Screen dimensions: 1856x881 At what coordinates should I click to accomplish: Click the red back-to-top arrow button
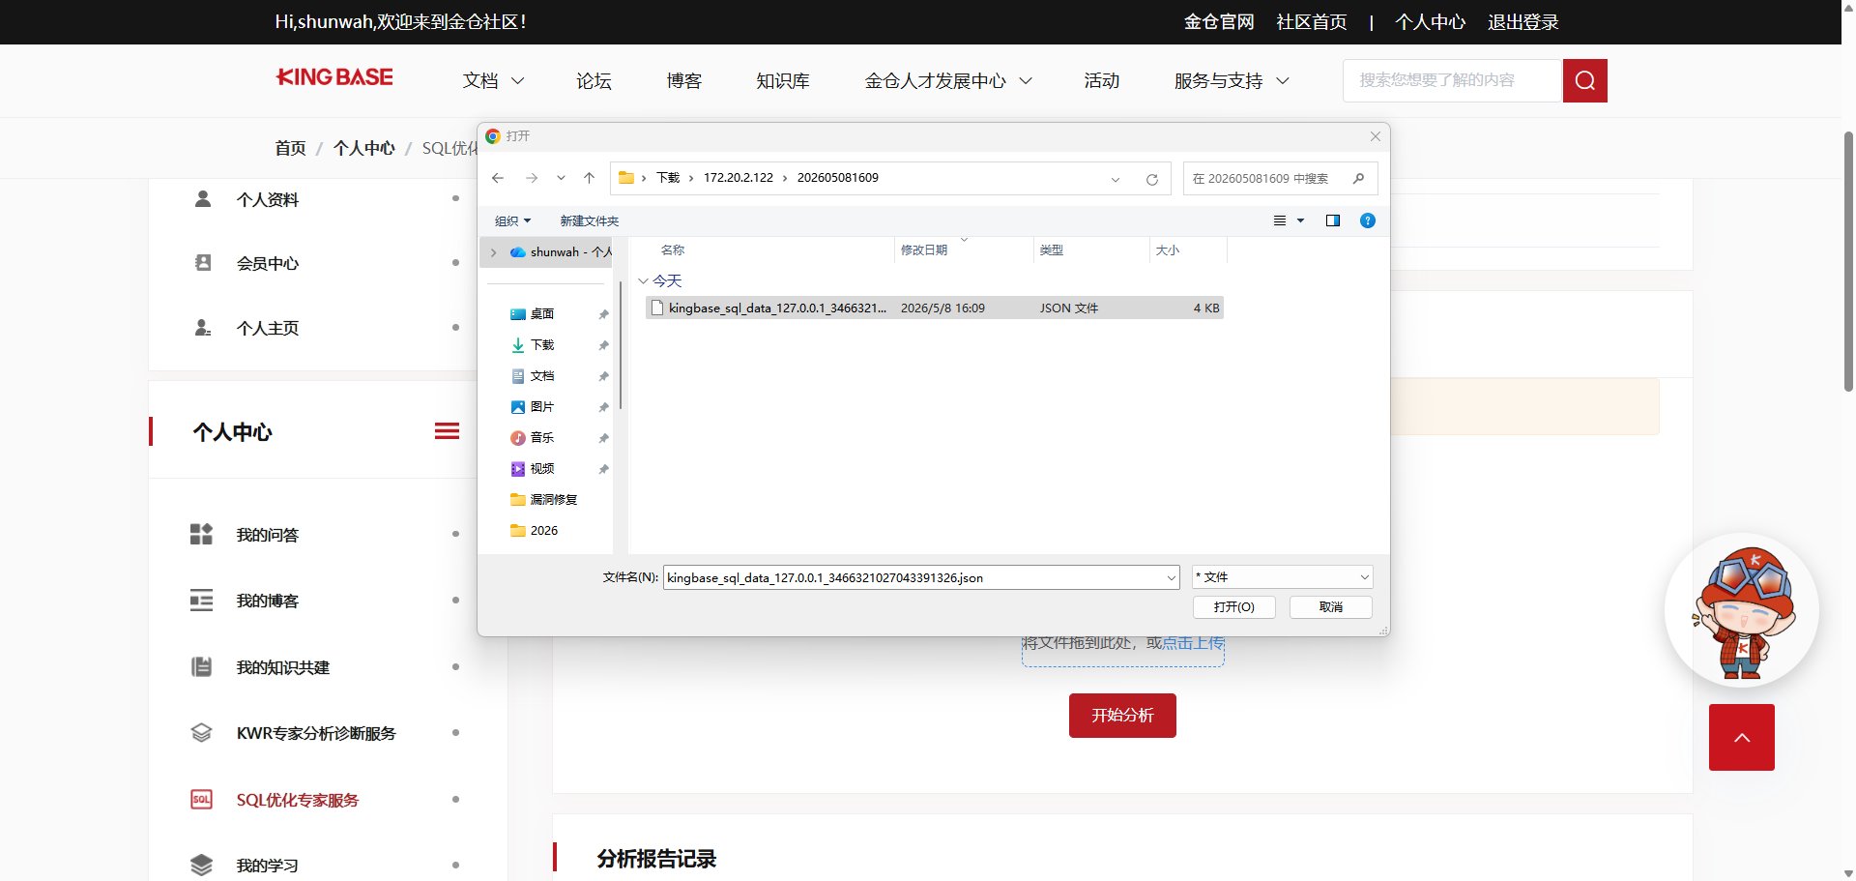coord(1742,737)
